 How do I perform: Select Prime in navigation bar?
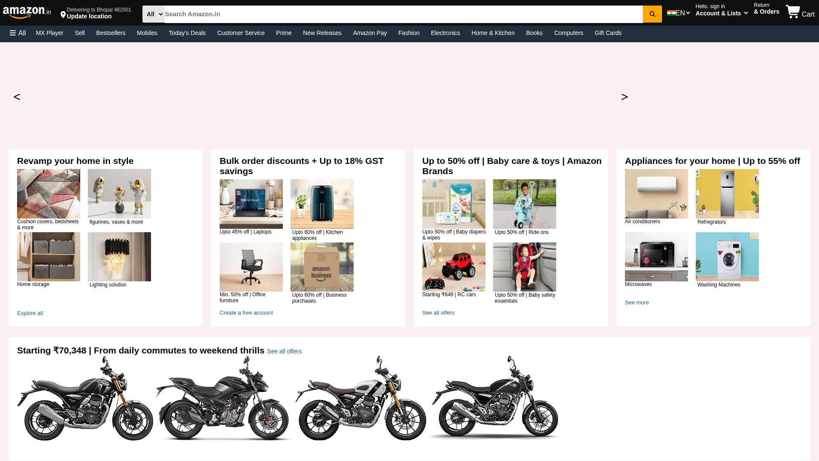pyautogui.click(x=284, y=33)
